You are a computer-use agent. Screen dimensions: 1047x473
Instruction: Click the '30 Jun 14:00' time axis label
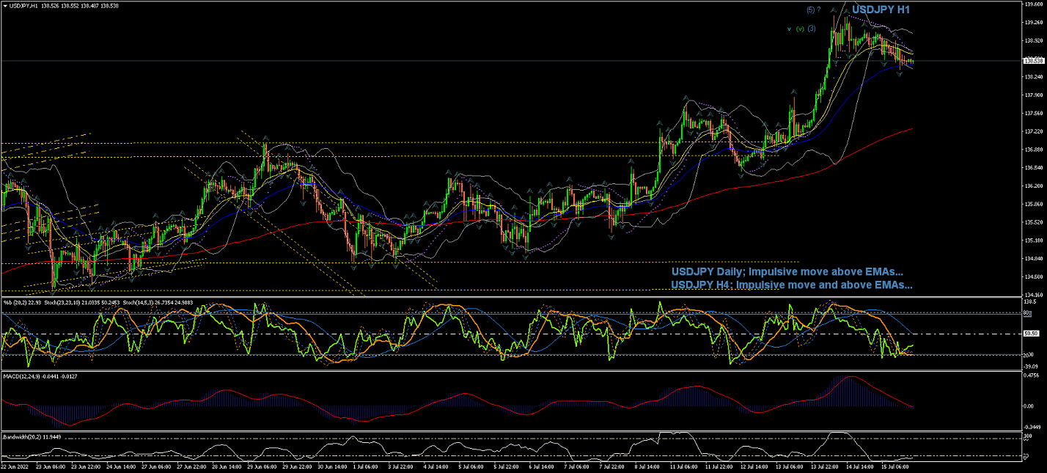pyautogui.click(x=332, y=466)
